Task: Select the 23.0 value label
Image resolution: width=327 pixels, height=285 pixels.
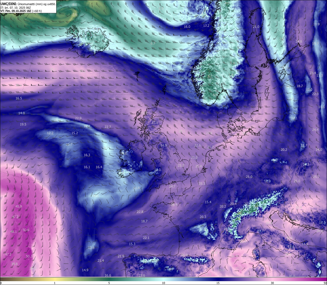Action: click(194, 158)
